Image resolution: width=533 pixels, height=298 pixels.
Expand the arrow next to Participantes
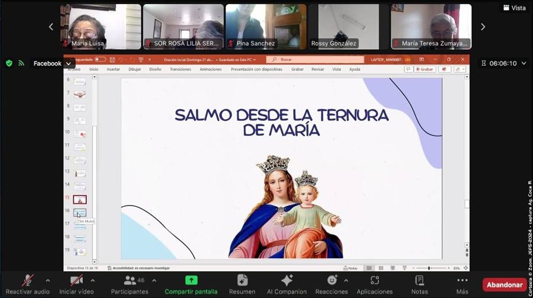pos(154,281)
